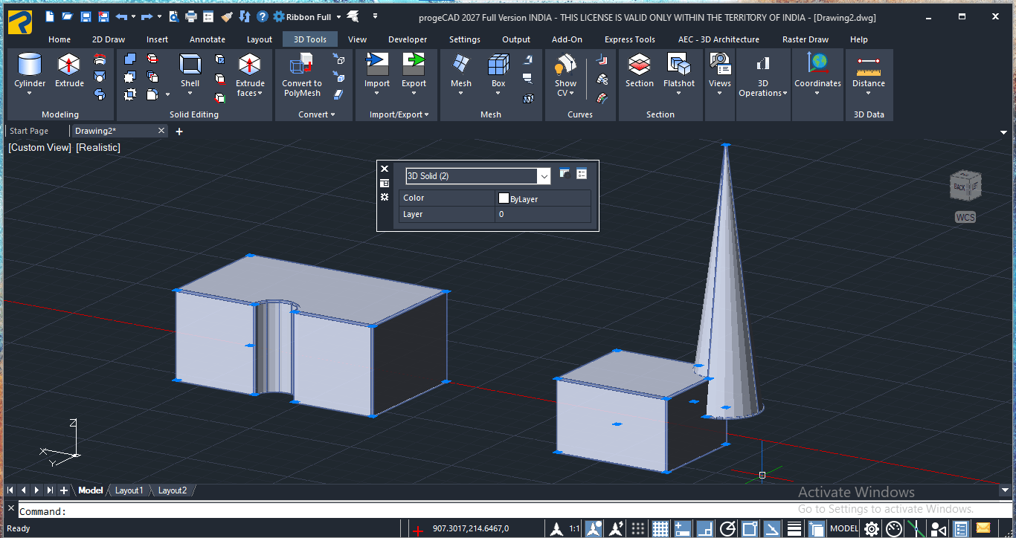Add a new layout with plus button
The image size is (1016, 538).
point(64,490)
